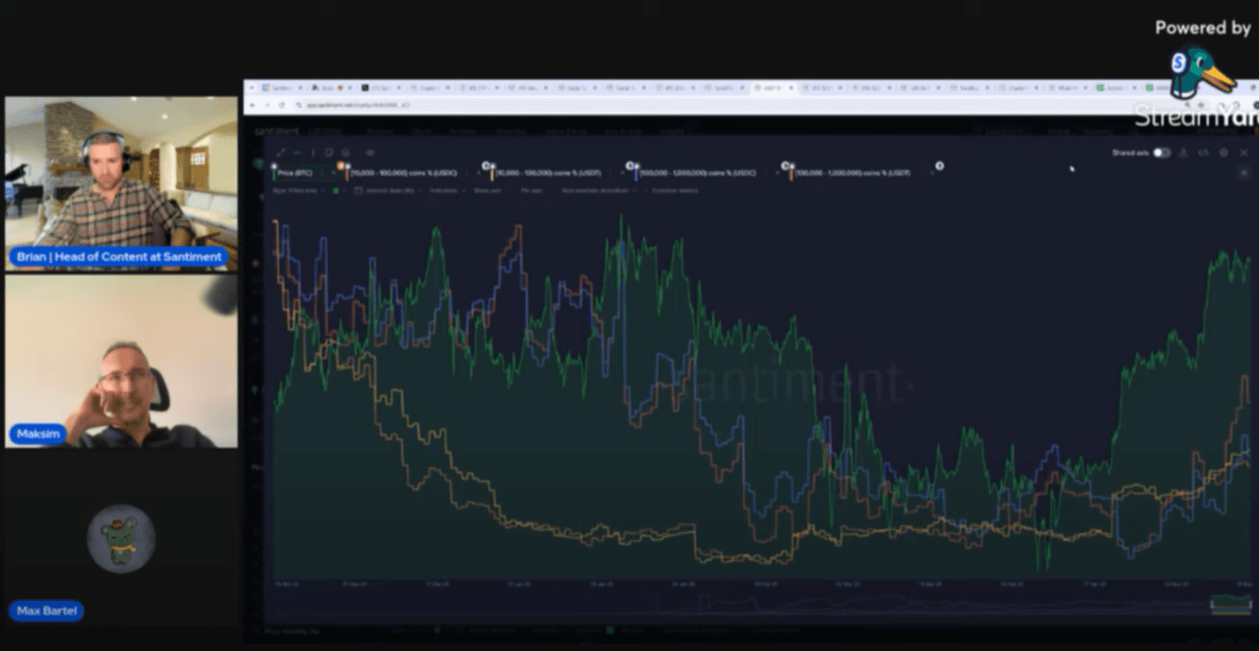This screenshot has height=651, width=1259.
Task: Click the green color swatch beside Style
Action: [336, 191]
